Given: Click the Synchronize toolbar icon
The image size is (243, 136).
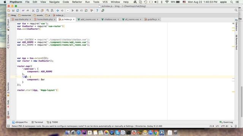Looking at the screenshot, I should click(x=18, y=11).
